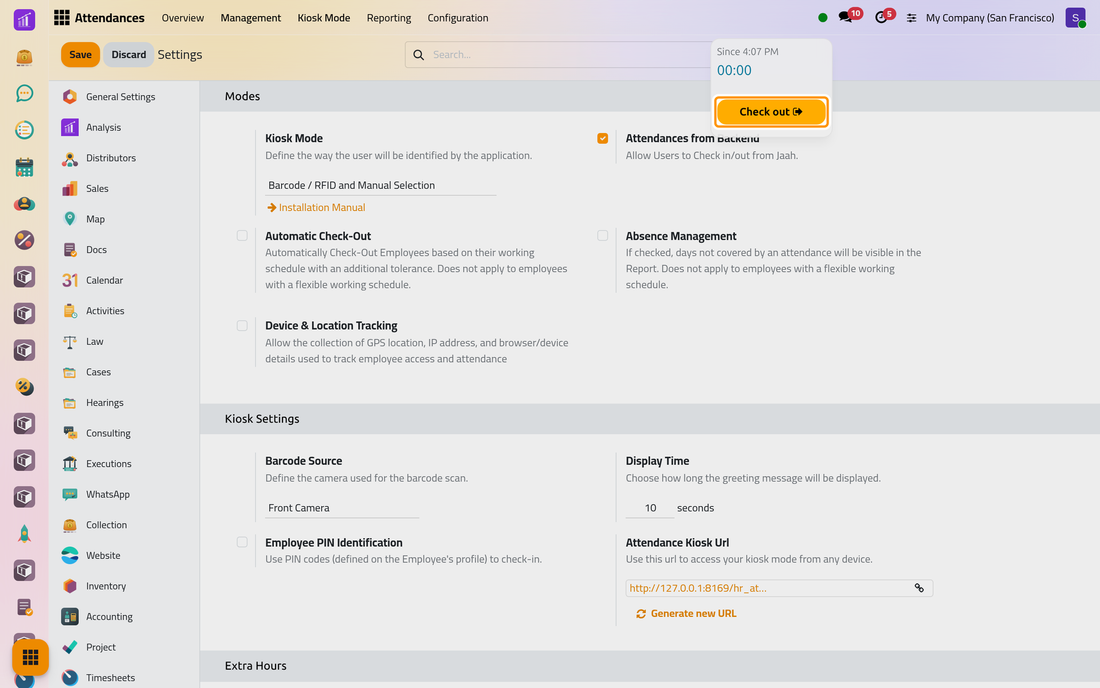The image size is (1100, 688).
Task: Open the apps grid icon beside Attendances
Action: (61, 18)
